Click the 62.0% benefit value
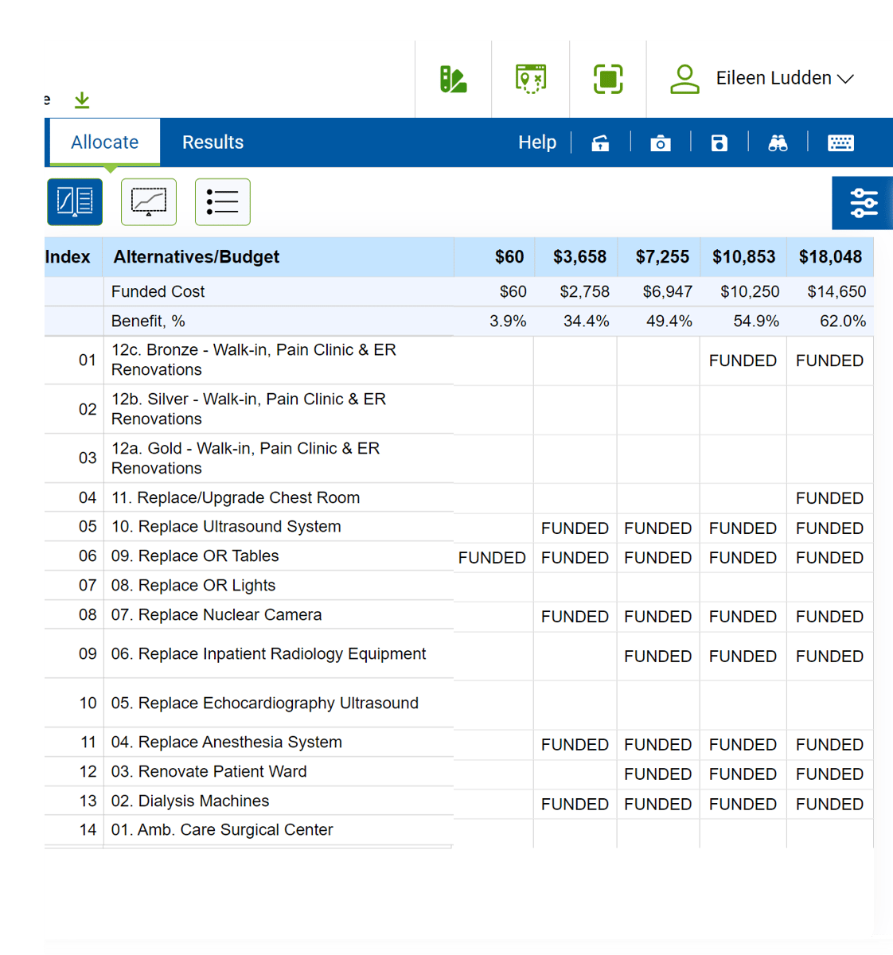Viewport: 893px width, 955px height. (x=843, y=322)
